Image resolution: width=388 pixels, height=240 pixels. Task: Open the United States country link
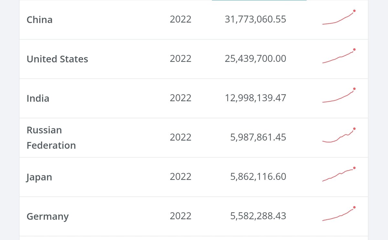tap(57, 59)
